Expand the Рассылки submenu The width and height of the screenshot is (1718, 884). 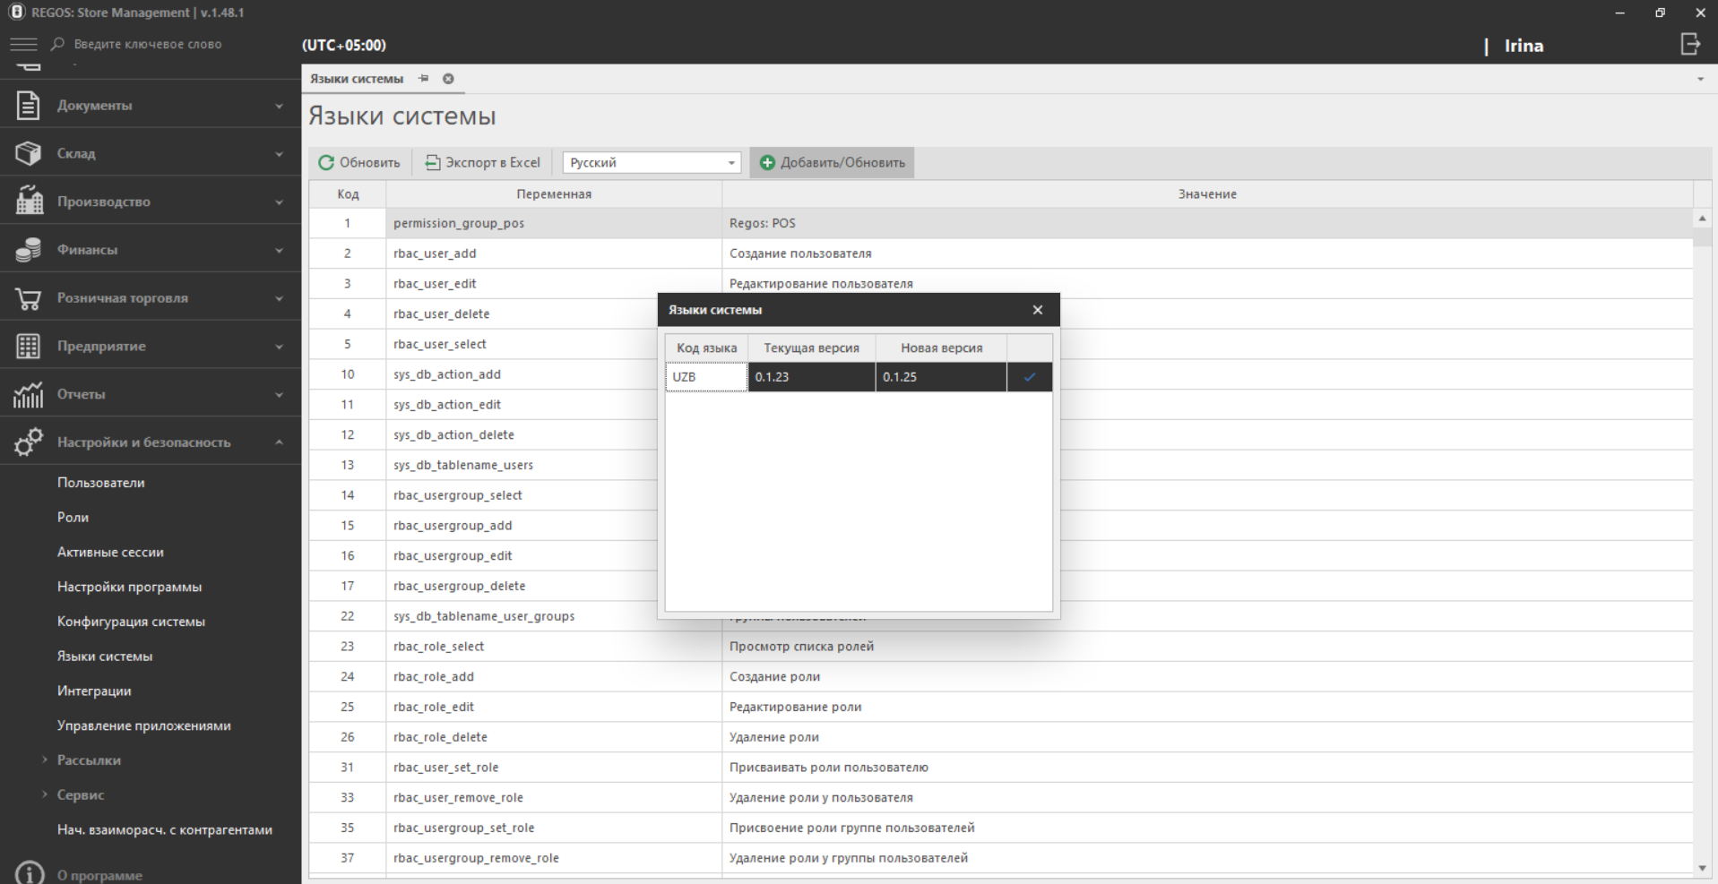pos(45,760)
